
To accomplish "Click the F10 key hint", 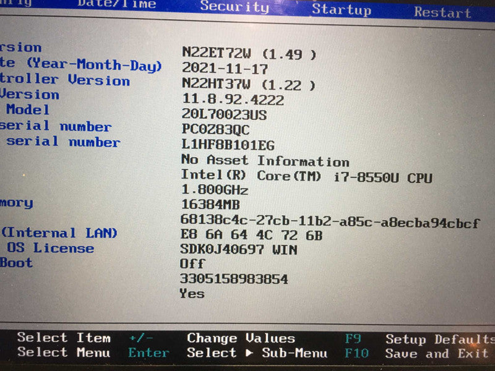I will 357,353.
